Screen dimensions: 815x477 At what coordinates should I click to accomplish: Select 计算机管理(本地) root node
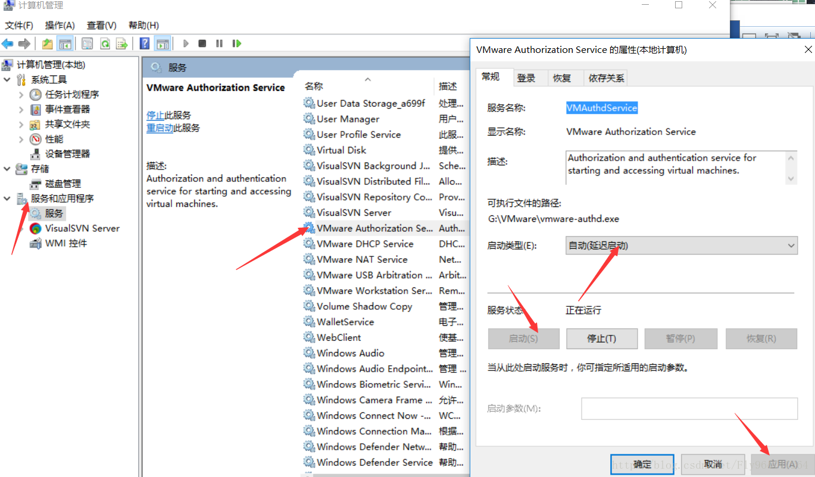point(51,64)
